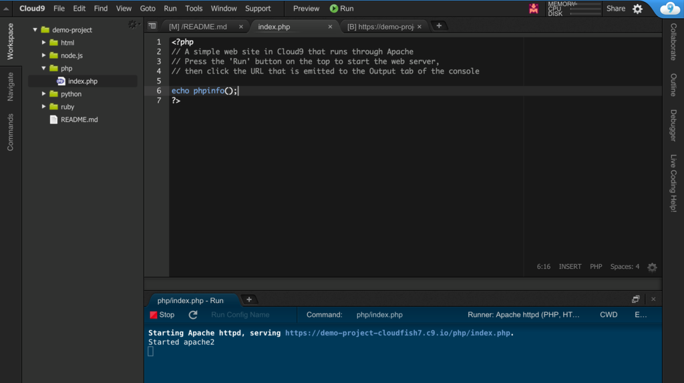Click the Preview button
684x383 pixels.
point(306,8)
